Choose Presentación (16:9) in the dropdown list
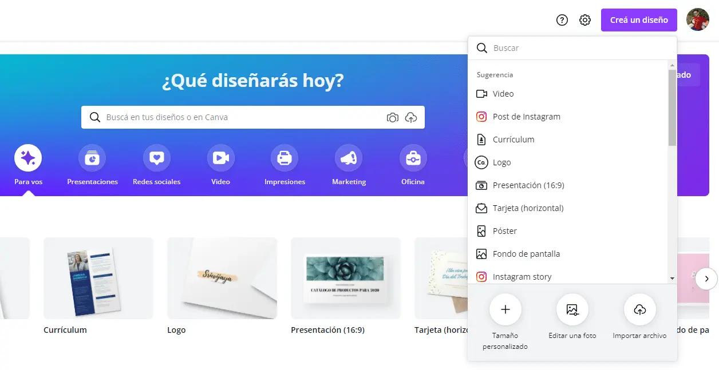Viewport: 719px width, 370px height. coord(568,185)
